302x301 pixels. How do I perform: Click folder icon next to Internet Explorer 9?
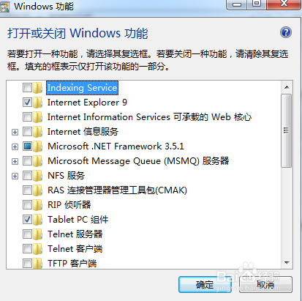pos(38,103)
